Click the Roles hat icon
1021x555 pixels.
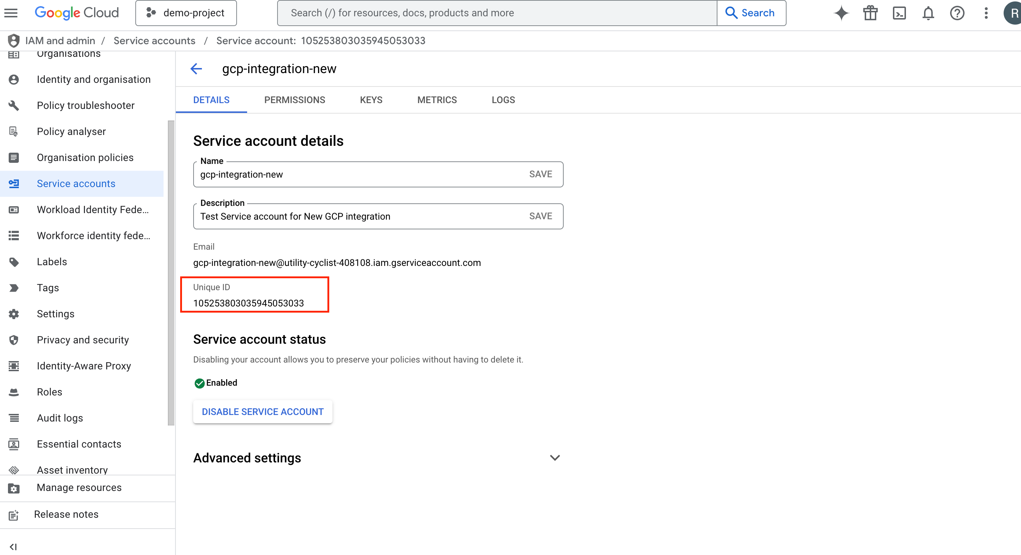(x=14, y=392)
